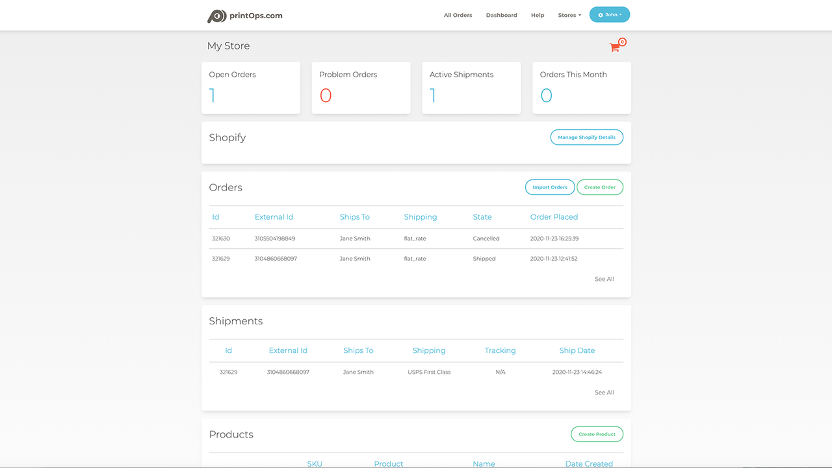
Task: Click Create Product in the Products section
Action: [596, 434]
